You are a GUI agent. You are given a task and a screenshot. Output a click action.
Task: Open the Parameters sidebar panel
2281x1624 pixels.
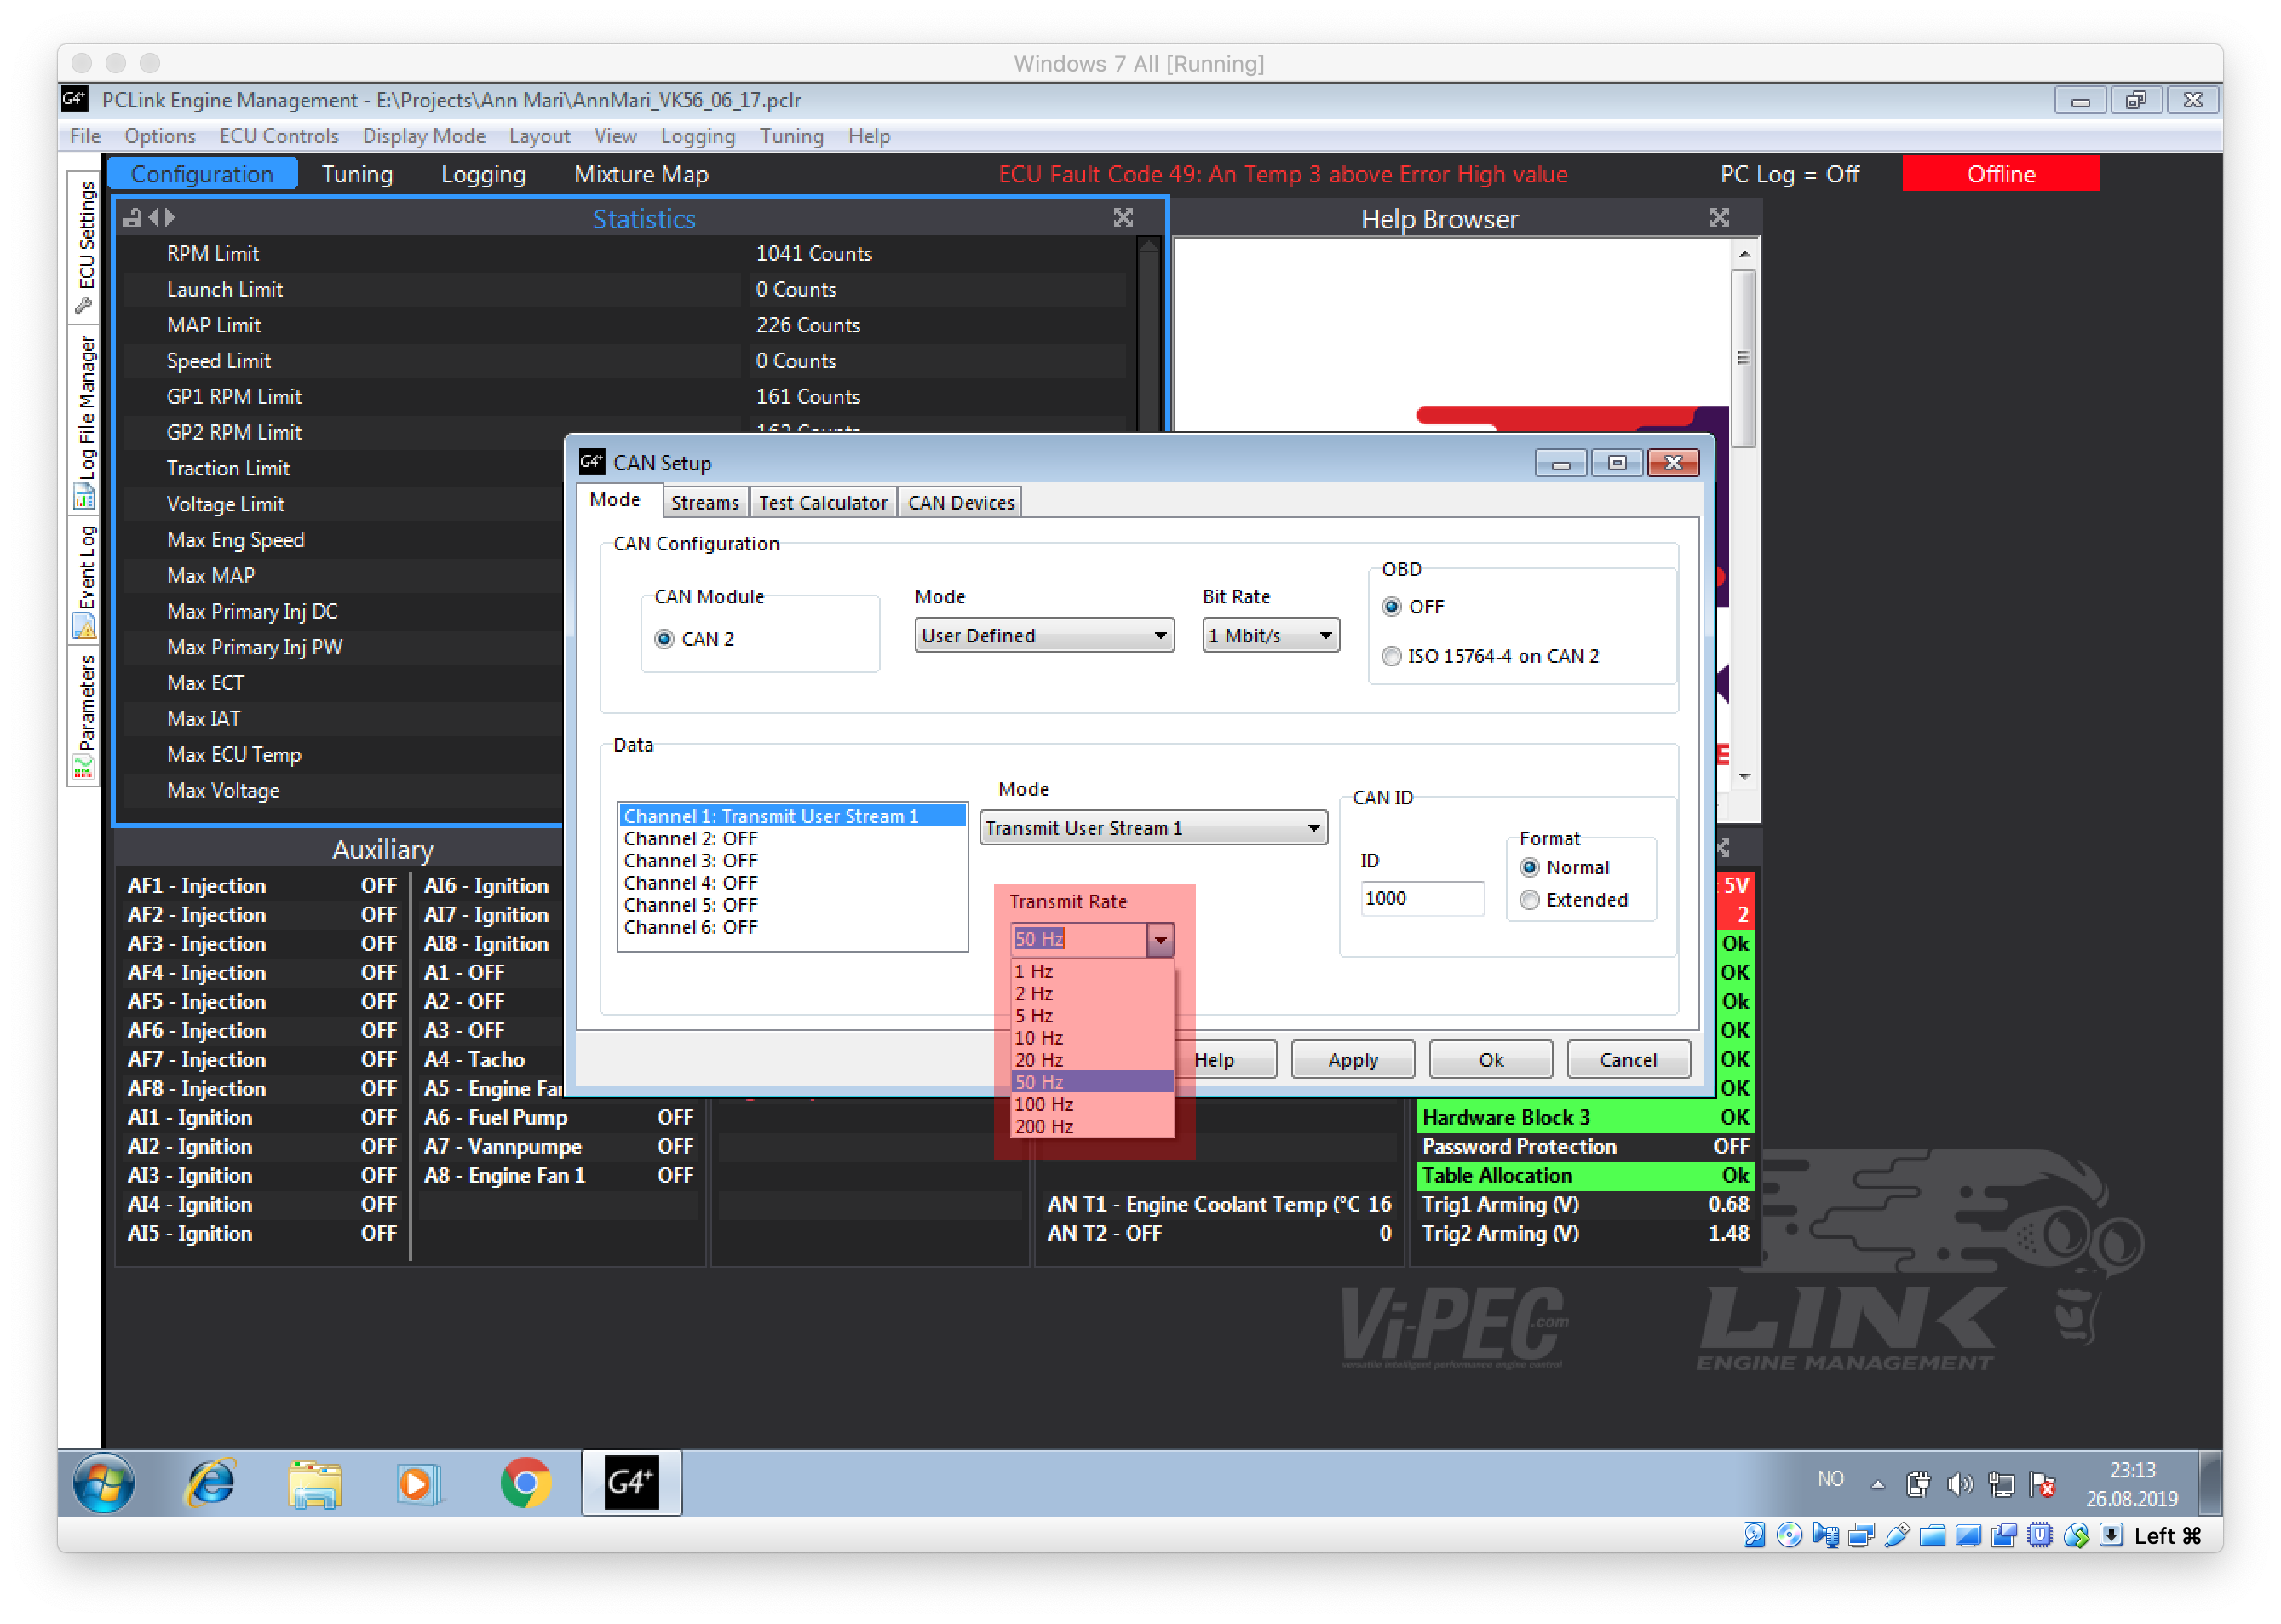[x=86, y=714]
